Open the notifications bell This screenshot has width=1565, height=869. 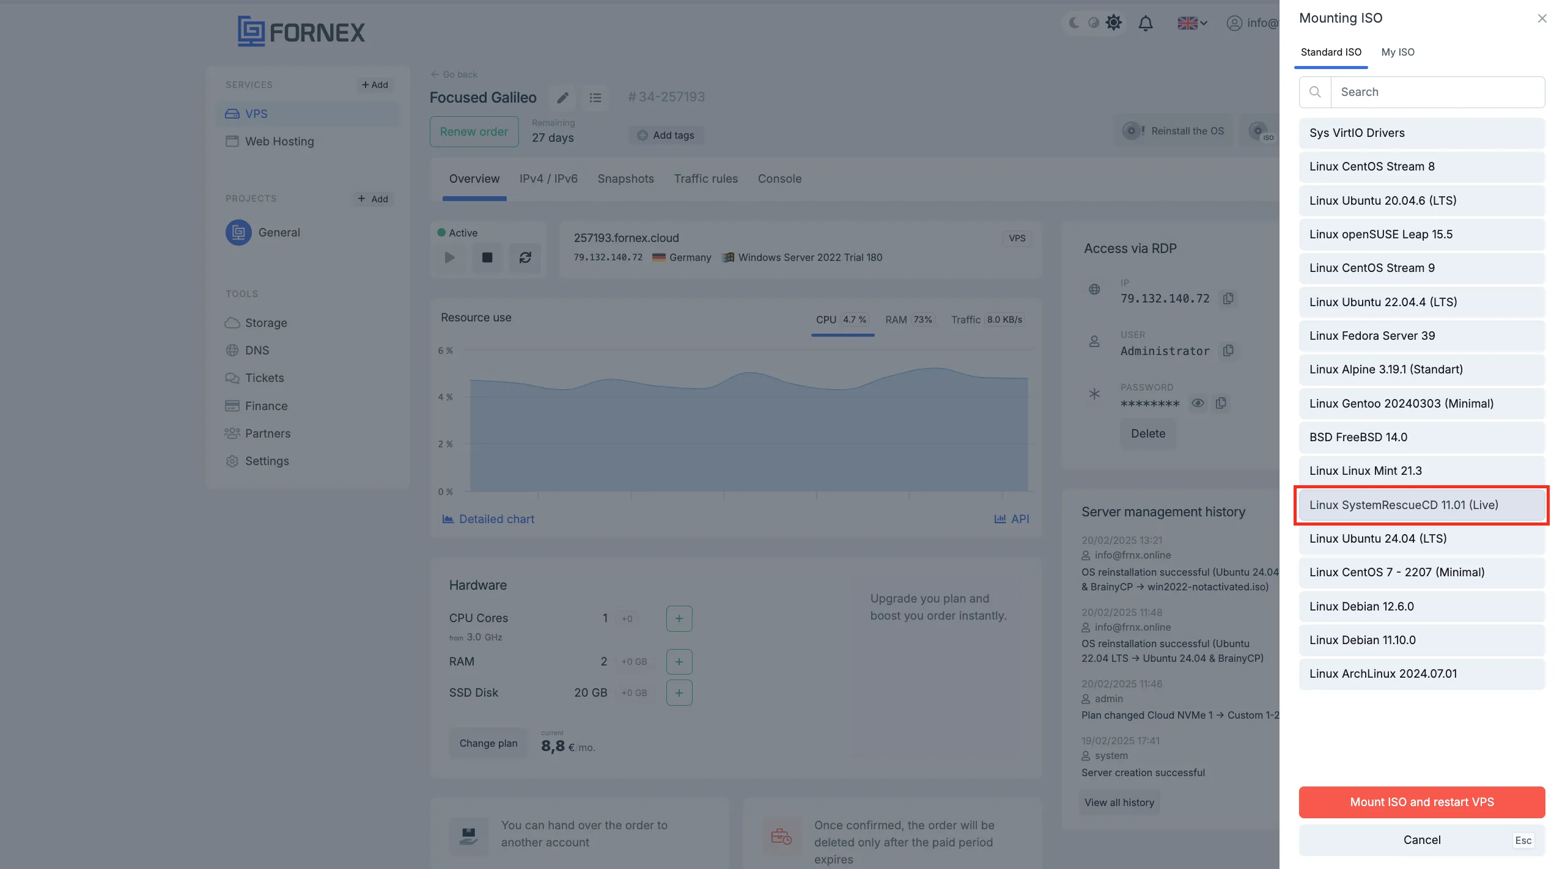1146,23
